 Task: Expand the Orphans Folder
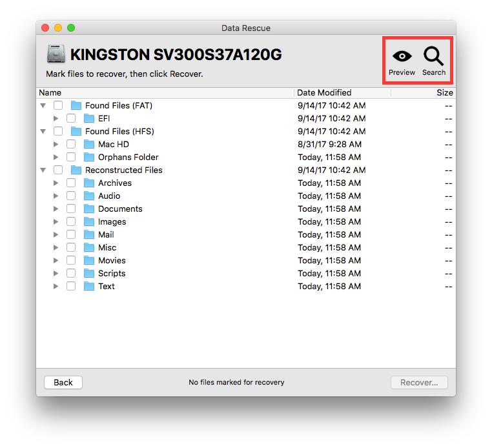(56, 157)
